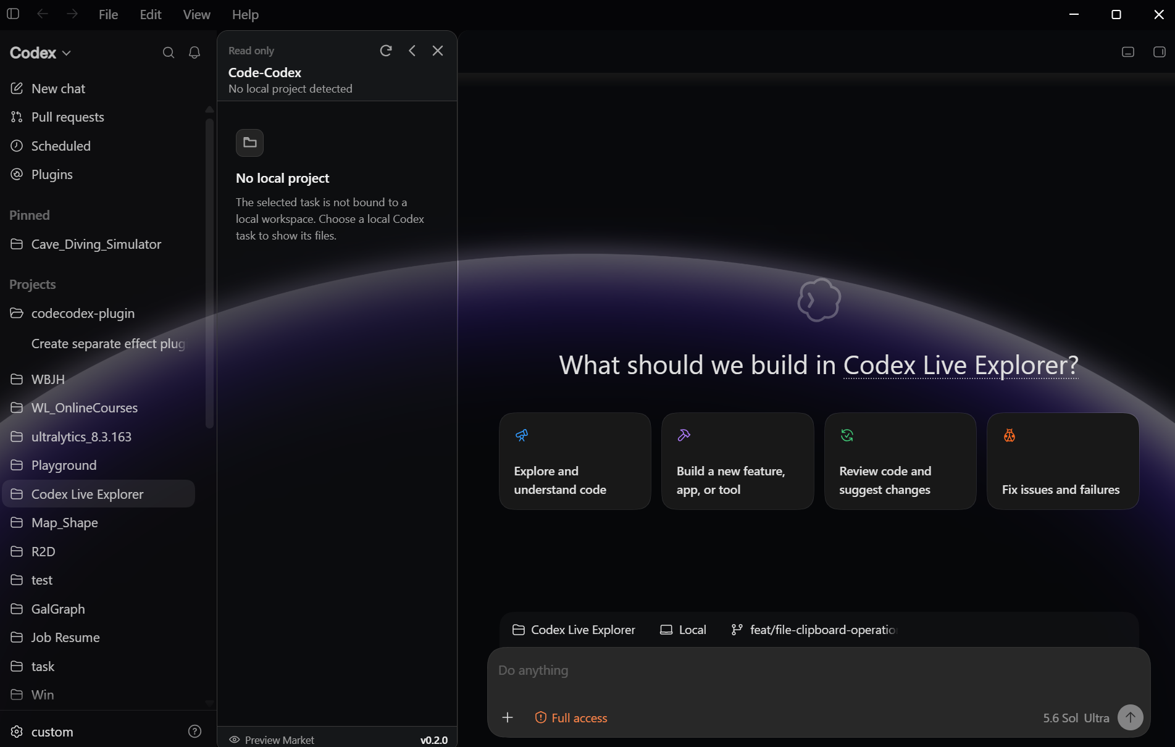
Task: Choose Review code and suggest changes card
Action: coord(900,461)
